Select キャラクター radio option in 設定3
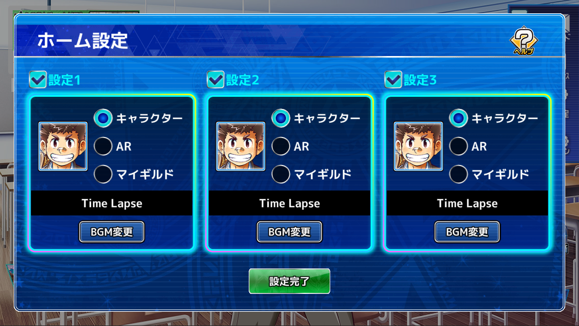 (x=458, y=118)
